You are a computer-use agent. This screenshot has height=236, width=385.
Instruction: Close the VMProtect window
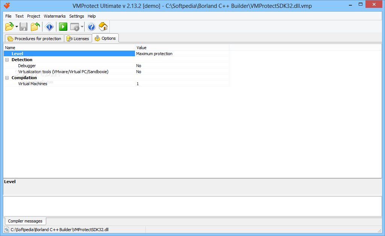tap(374, 4)
